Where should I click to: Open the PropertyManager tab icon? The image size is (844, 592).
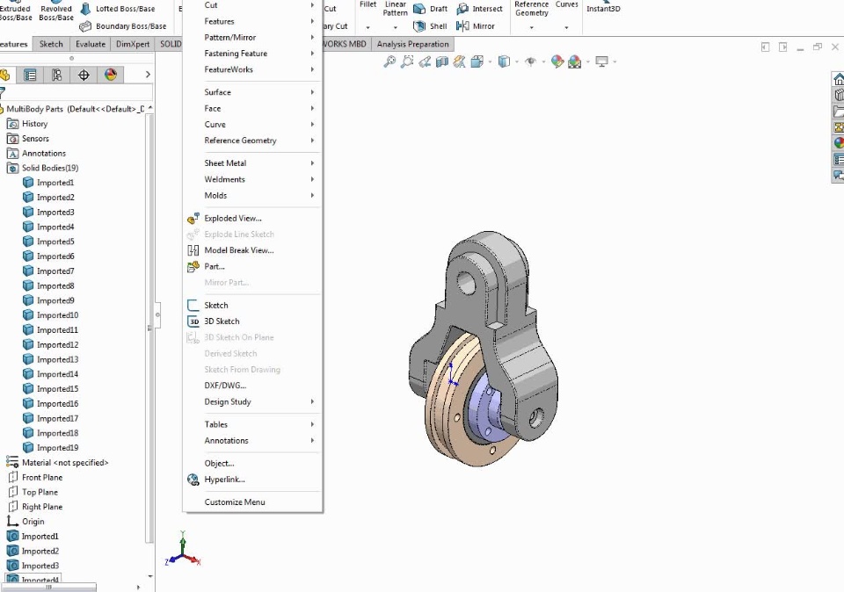30,75
